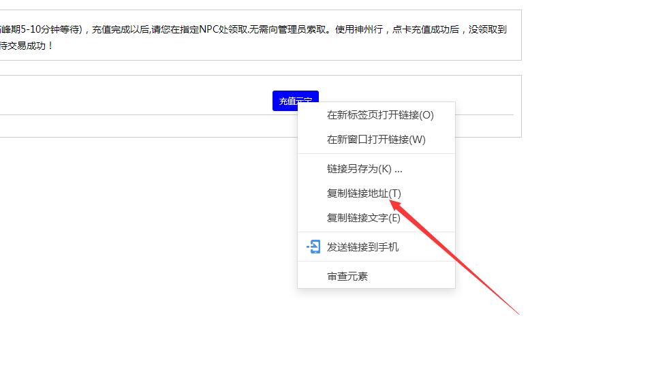This screenshot has height=376, width=654.
Task: Click the 充值完成以后 phrase in notice
Action: [119, 30]
